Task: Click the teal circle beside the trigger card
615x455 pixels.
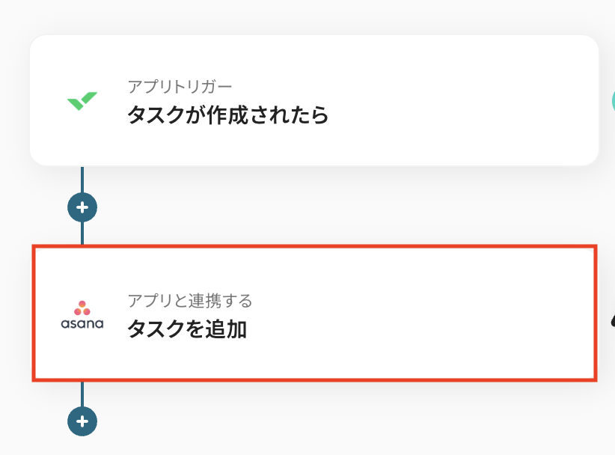Action: 612,100
